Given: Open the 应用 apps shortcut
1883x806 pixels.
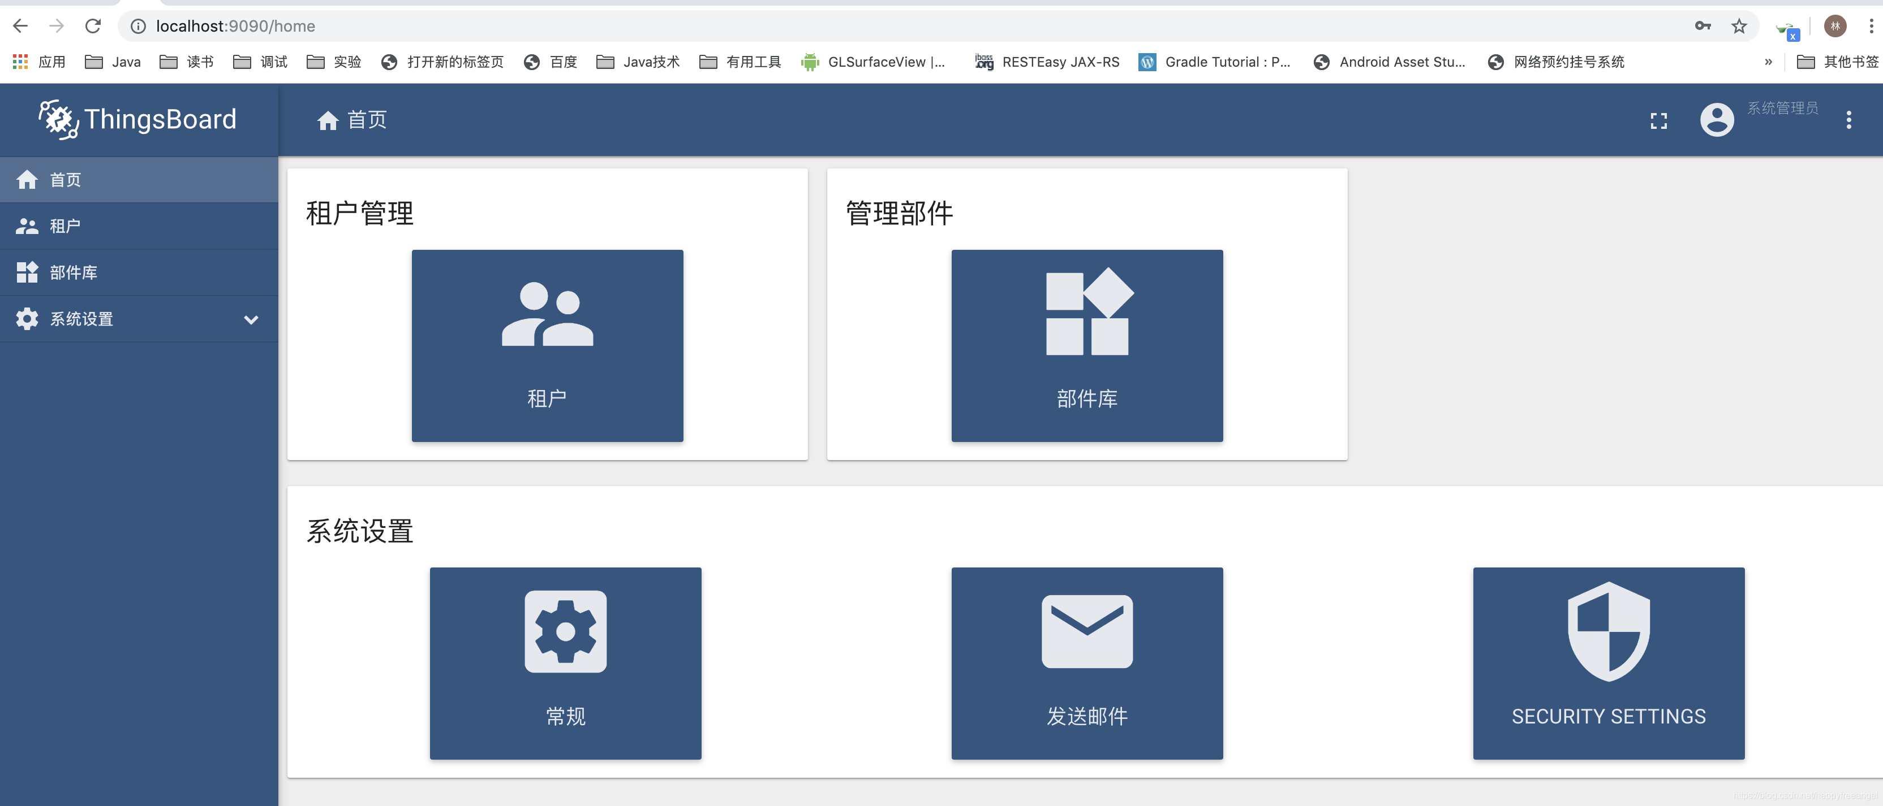Looking at the screenshot, I should (40, 62).
